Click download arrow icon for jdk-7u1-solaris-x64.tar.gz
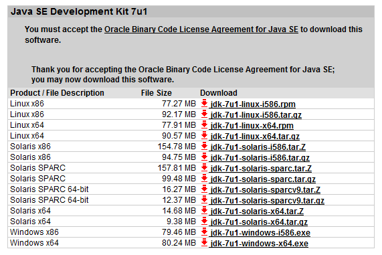 tap(204, 222)
